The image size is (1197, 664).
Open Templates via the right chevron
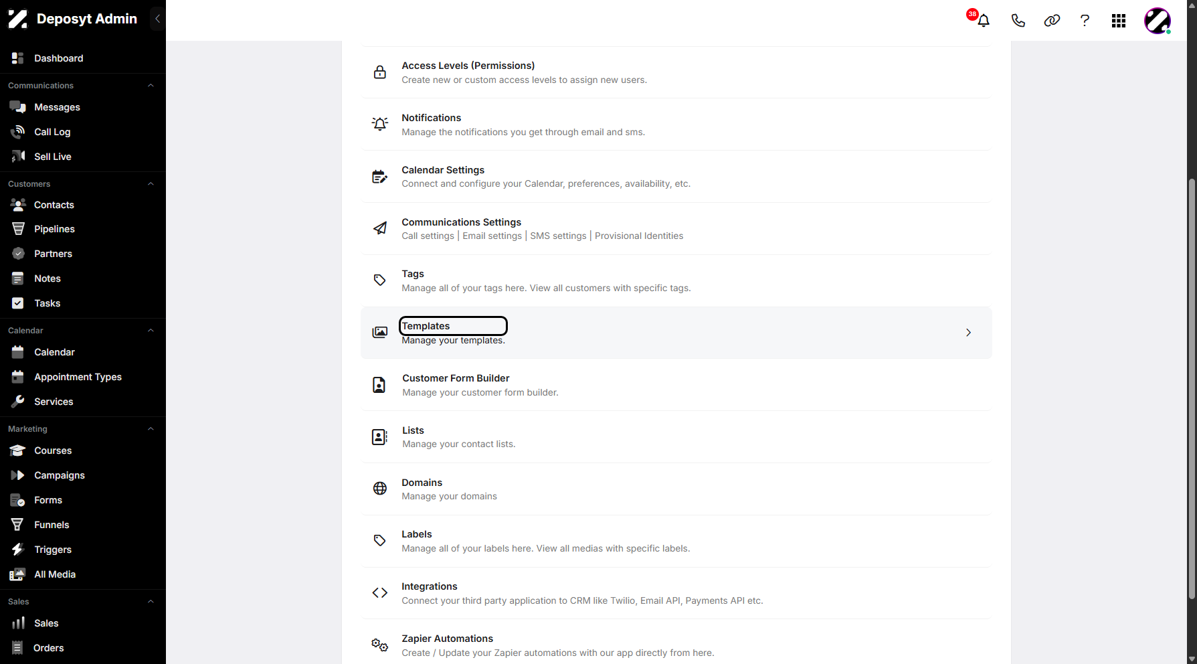(x=968, y=333)
